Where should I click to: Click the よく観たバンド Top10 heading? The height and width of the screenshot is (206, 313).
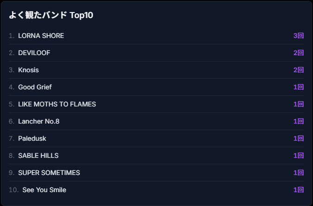[51, 15]
